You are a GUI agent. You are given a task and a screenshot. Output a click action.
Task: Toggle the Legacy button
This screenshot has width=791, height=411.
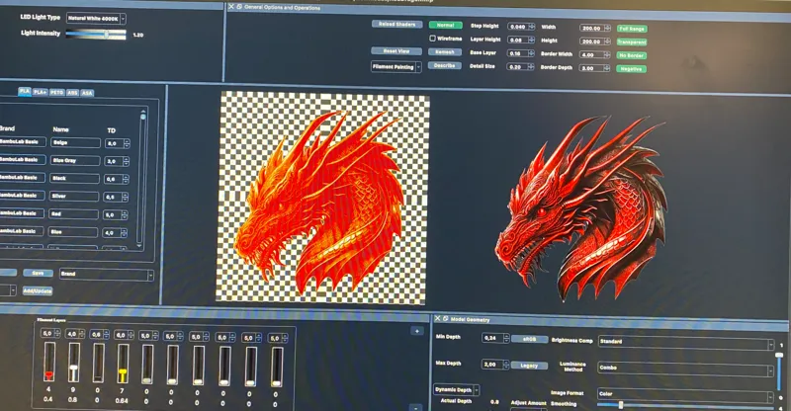pyautogui.click(x=530, y=366)
